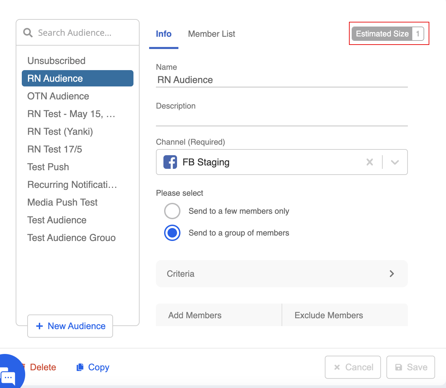The width and height of the screenshot is (446, 388).
Task: Choose Test Push audience
Action: tap(78, 167)
